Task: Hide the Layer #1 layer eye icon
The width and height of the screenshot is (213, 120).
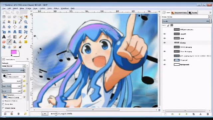Action: click(164, 34)
